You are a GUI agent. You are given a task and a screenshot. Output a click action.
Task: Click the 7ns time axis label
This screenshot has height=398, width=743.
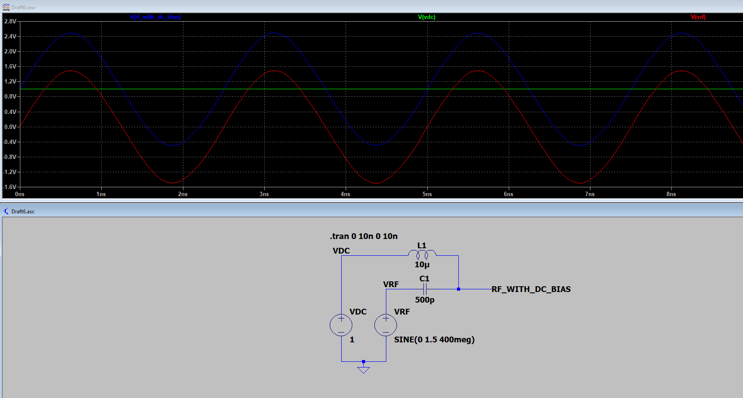[x=590, y=194]
